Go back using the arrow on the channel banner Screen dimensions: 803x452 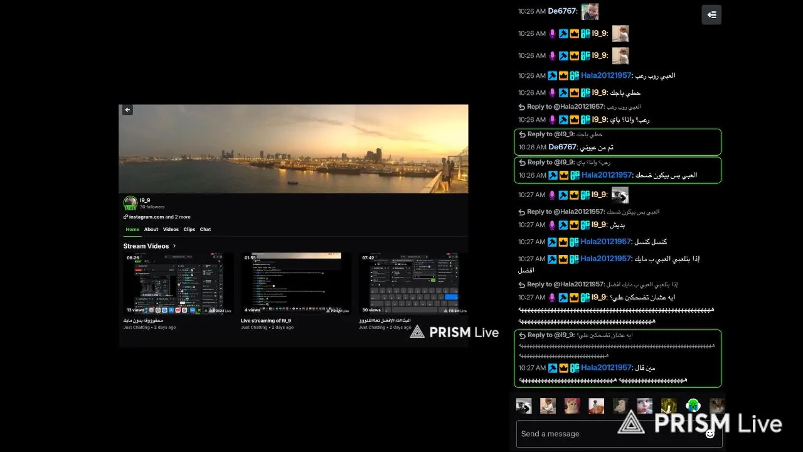click(x=127, y=110)
